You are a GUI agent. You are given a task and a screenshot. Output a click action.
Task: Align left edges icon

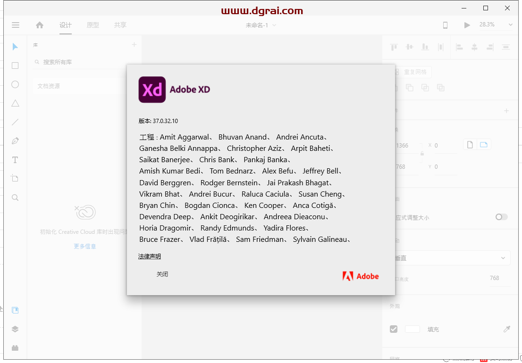pyautogui.click(x=459, y=47)
